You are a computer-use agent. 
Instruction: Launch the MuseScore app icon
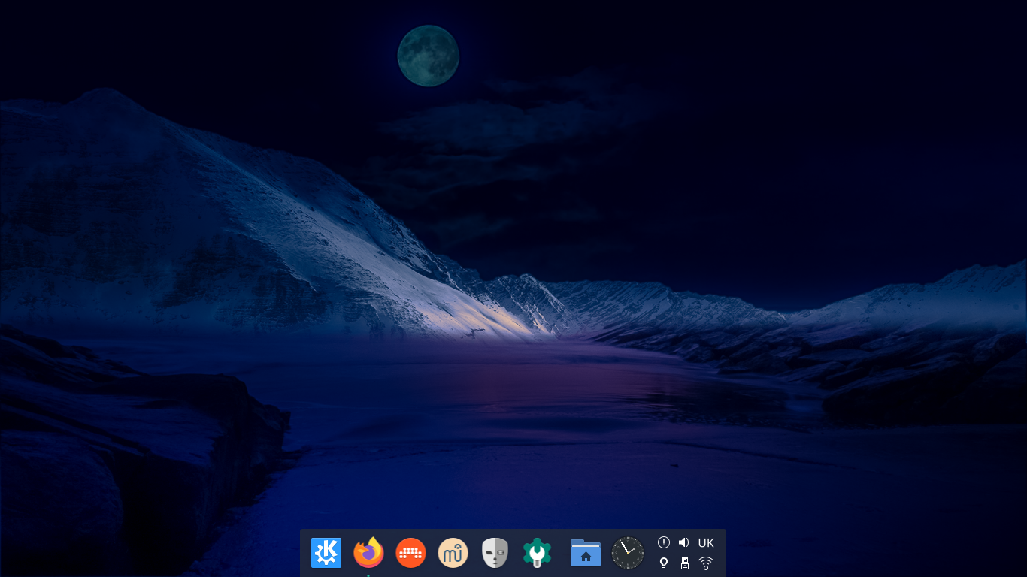pyautogui.click(x=453, y=553)
